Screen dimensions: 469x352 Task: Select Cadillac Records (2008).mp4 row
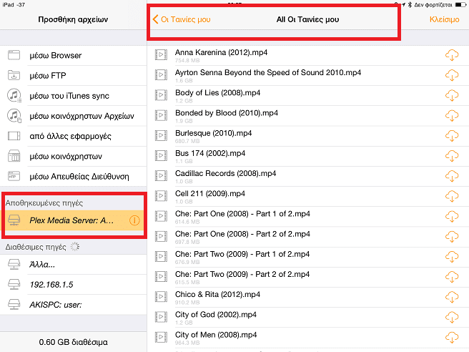pos(308,176)
